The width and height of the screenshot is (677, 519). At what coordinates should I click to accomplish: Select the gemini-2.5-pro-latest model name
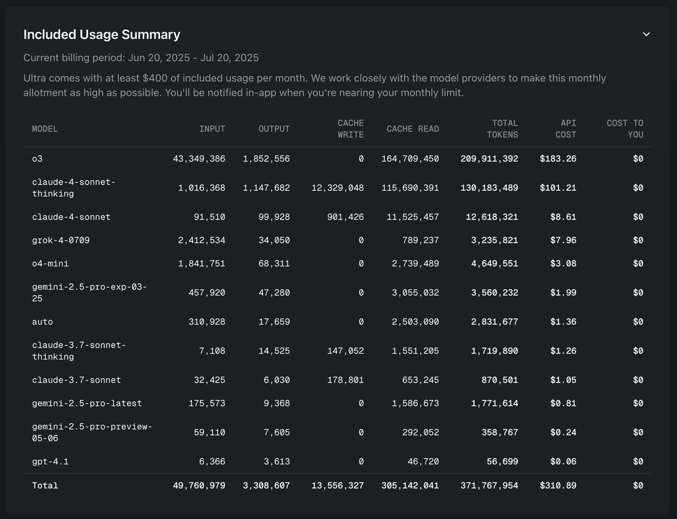coord(87,403)
